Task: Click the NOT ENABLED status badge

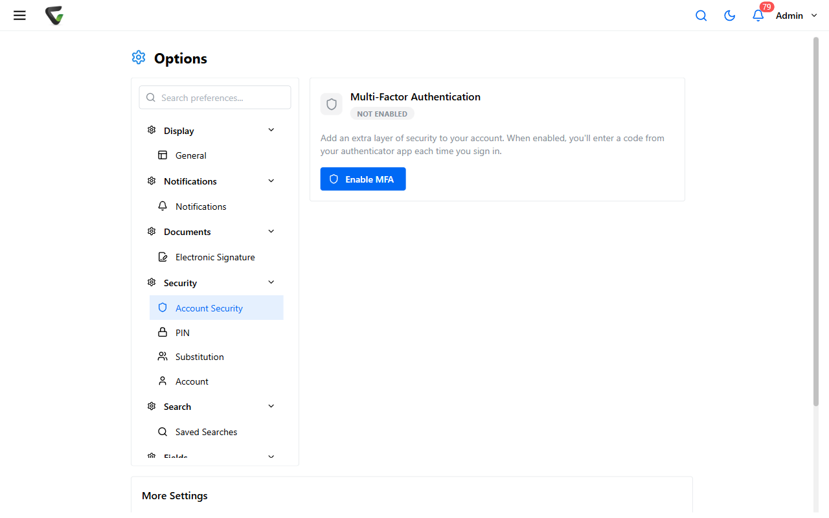Action: (x=382, y=114)
